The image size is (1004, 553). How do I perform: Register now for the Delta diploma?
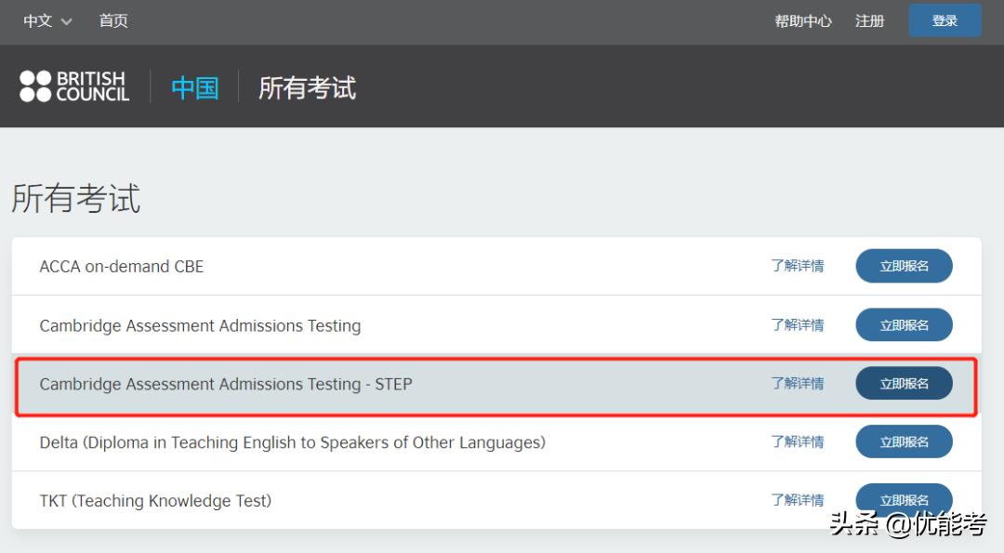904,442
